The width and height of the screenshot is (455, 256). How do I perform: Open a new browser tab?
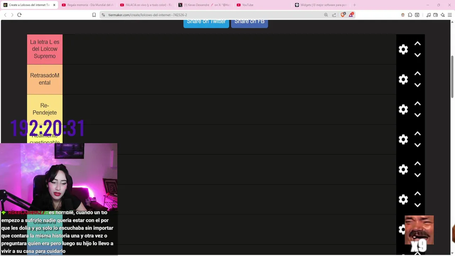pos(354,5)
